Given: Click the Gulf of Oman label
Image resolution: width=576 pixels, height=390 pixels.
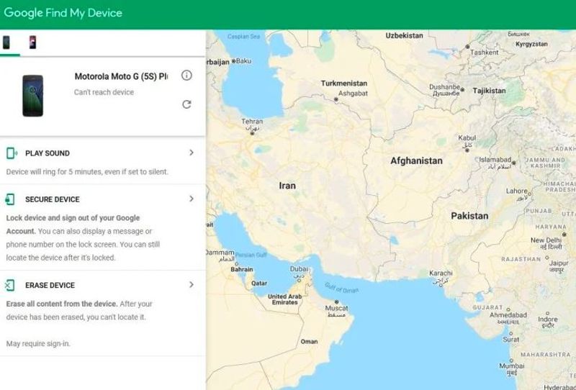Looking at the screenshot, I should 341,288.
